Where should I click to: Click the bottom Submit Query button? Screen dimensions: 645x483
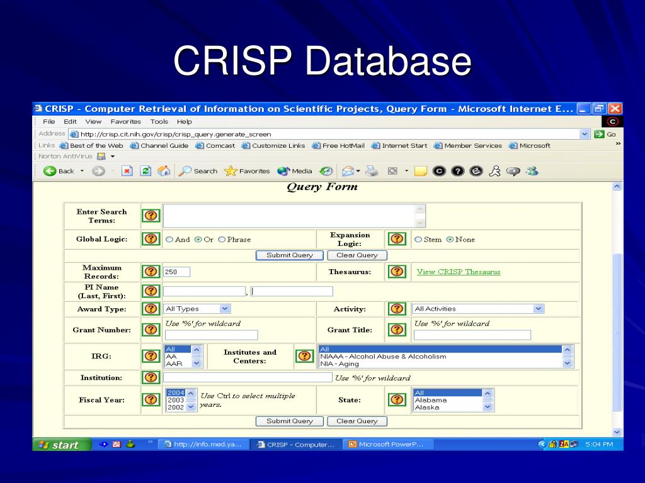[290, 421]
